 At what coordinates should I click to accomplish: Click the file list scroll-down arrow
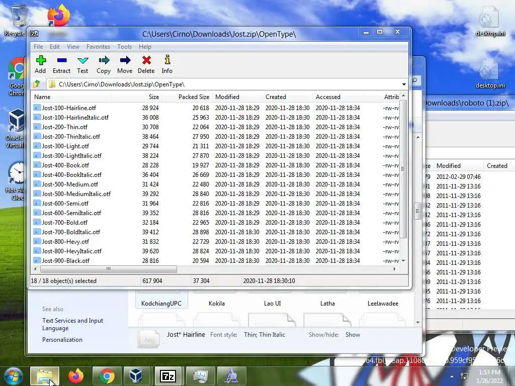point(403,261)
